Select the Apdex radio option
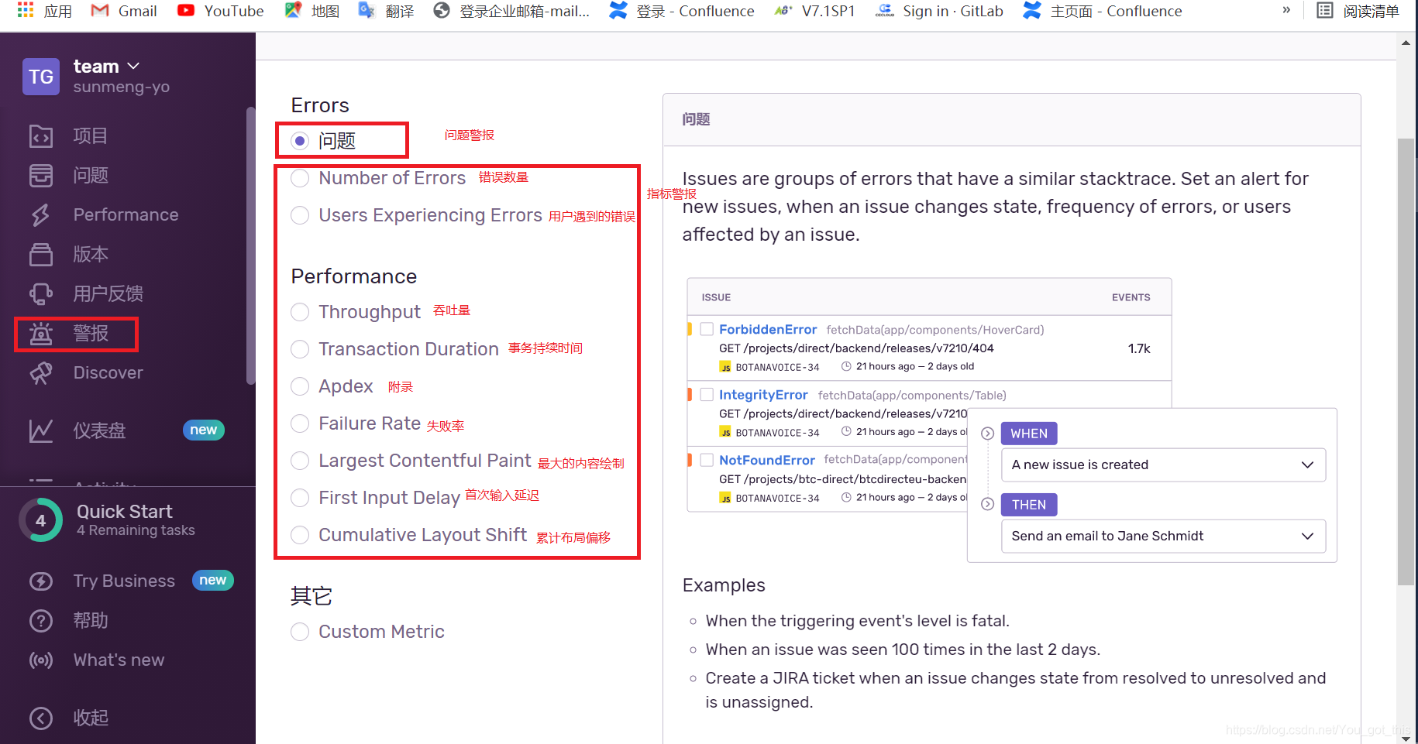This screenshot has width=1418, height=744. tap(300, 386)
